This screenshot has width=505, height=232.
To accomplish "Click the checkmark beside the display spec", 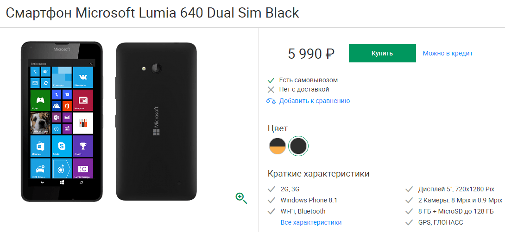I will [x=409, y=189].
